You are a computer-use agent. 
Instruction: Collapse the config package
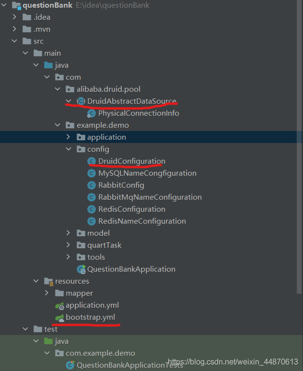point(68,149)
